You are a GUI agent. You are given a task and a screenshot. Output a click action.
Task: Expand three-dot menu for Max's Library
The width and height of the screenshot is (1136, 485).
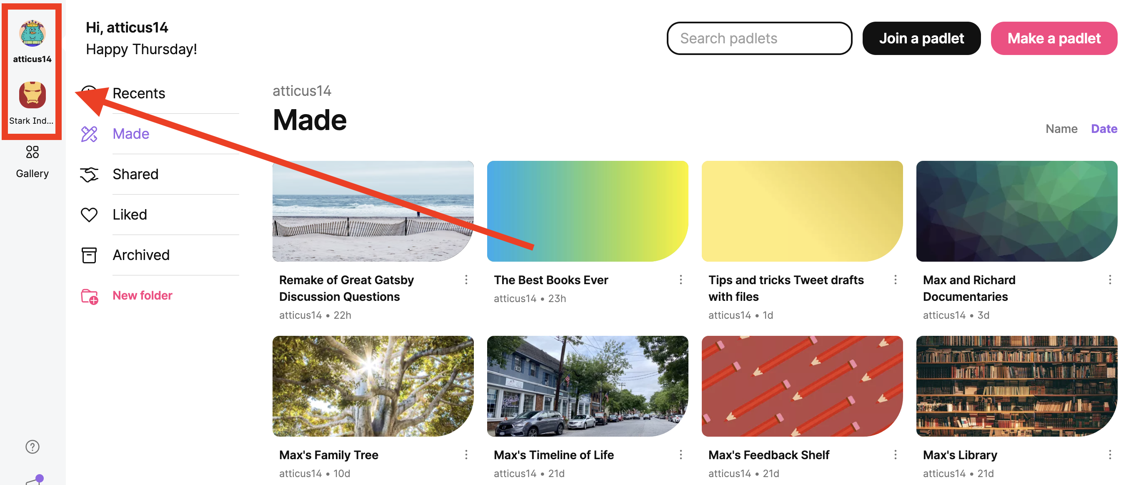pyautogui.click(x=1110, y=455)
